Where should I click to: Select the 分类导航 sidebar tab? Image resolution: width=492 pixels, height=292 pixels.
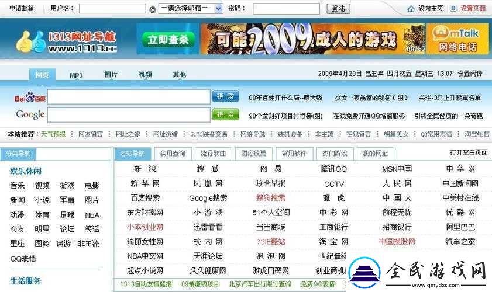point(18,154)
